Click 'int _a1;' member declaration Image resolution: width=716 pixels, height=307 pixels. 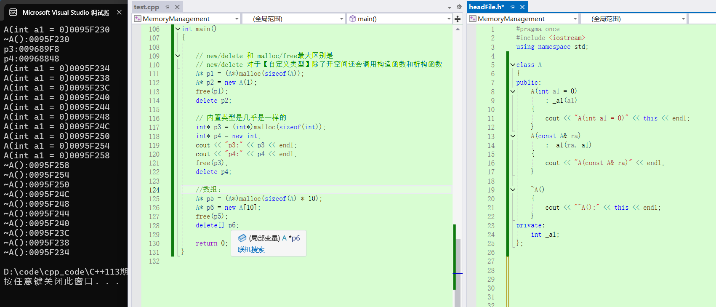[545, 235]
